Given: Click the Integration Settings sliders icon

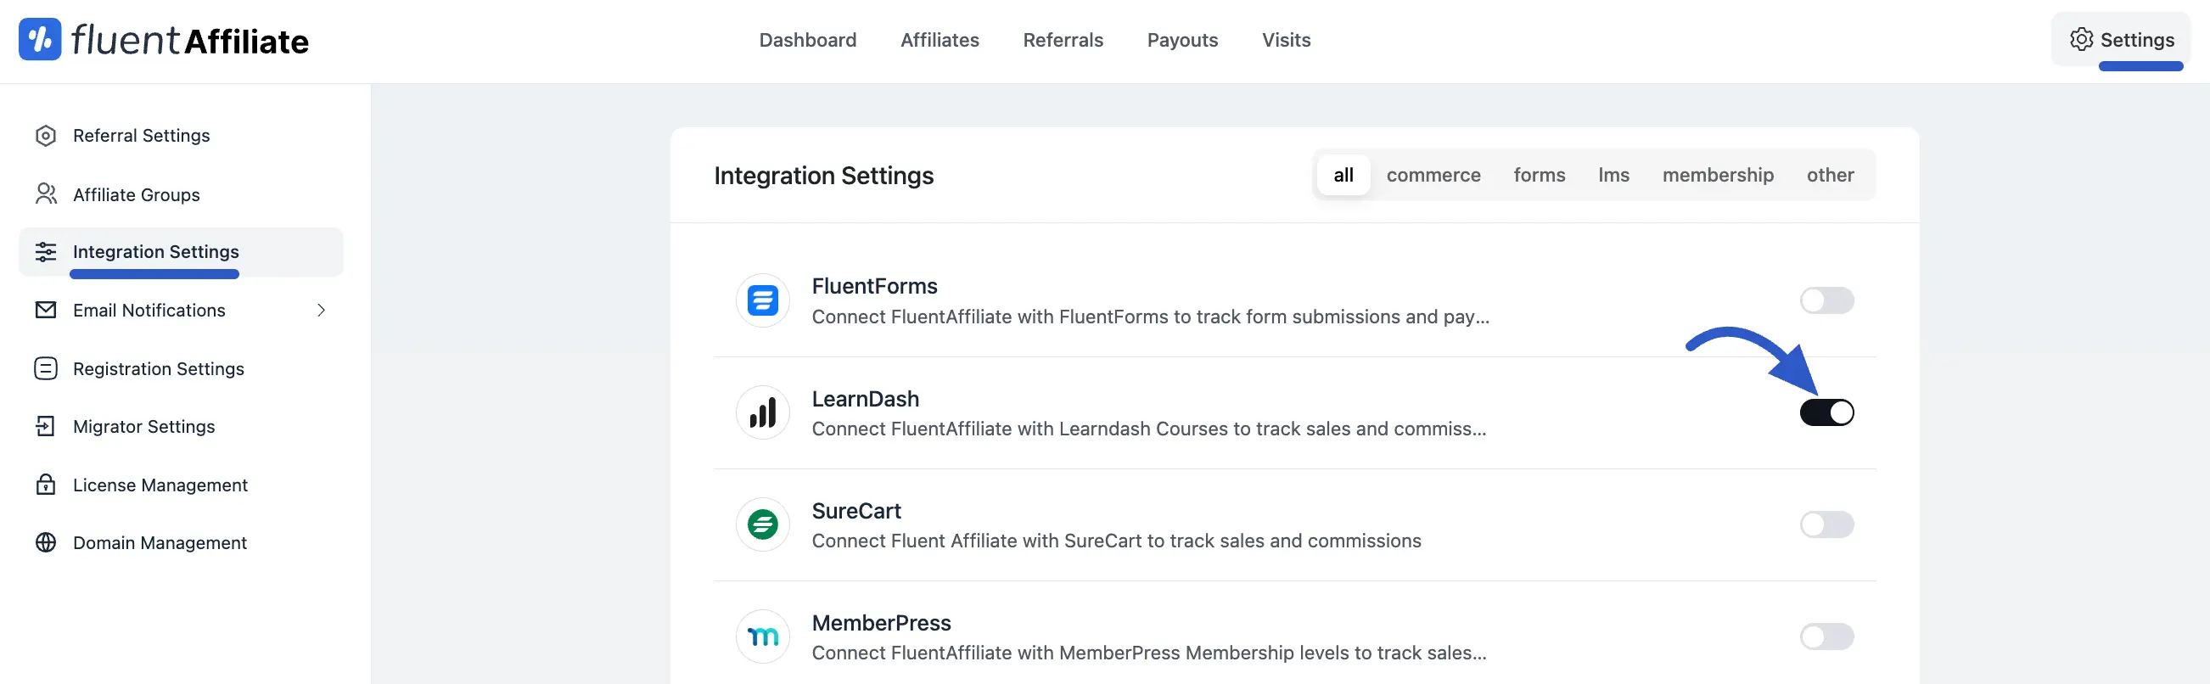Looking at the screenshot, I should [46, 251].
